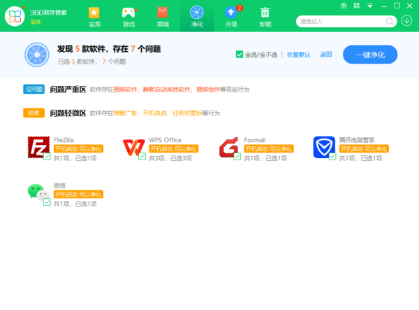Expand 问题严重区 section header
Image resolution: width=419 pixels, height=310 pixels.
coord(68,90)
